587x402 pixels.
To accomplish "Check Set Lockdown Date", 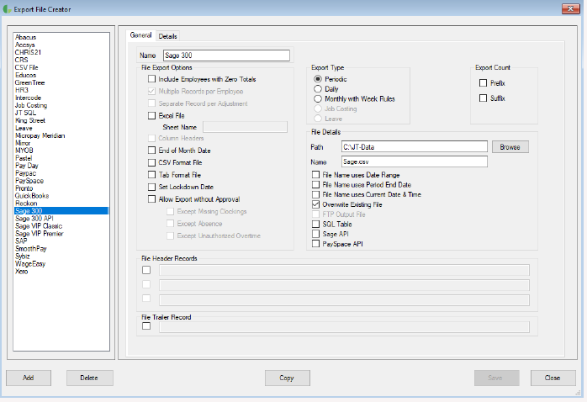I will tap(151, 187).
